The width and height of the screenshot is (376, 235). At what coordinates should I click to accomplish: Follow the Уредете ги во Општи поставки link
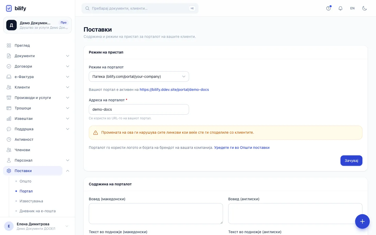[x=242, y=148]
